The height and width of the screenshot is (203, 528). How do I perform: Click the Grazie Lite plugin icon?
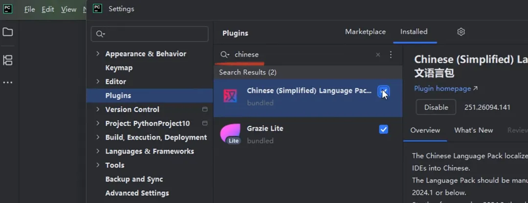tap(230, 134)
